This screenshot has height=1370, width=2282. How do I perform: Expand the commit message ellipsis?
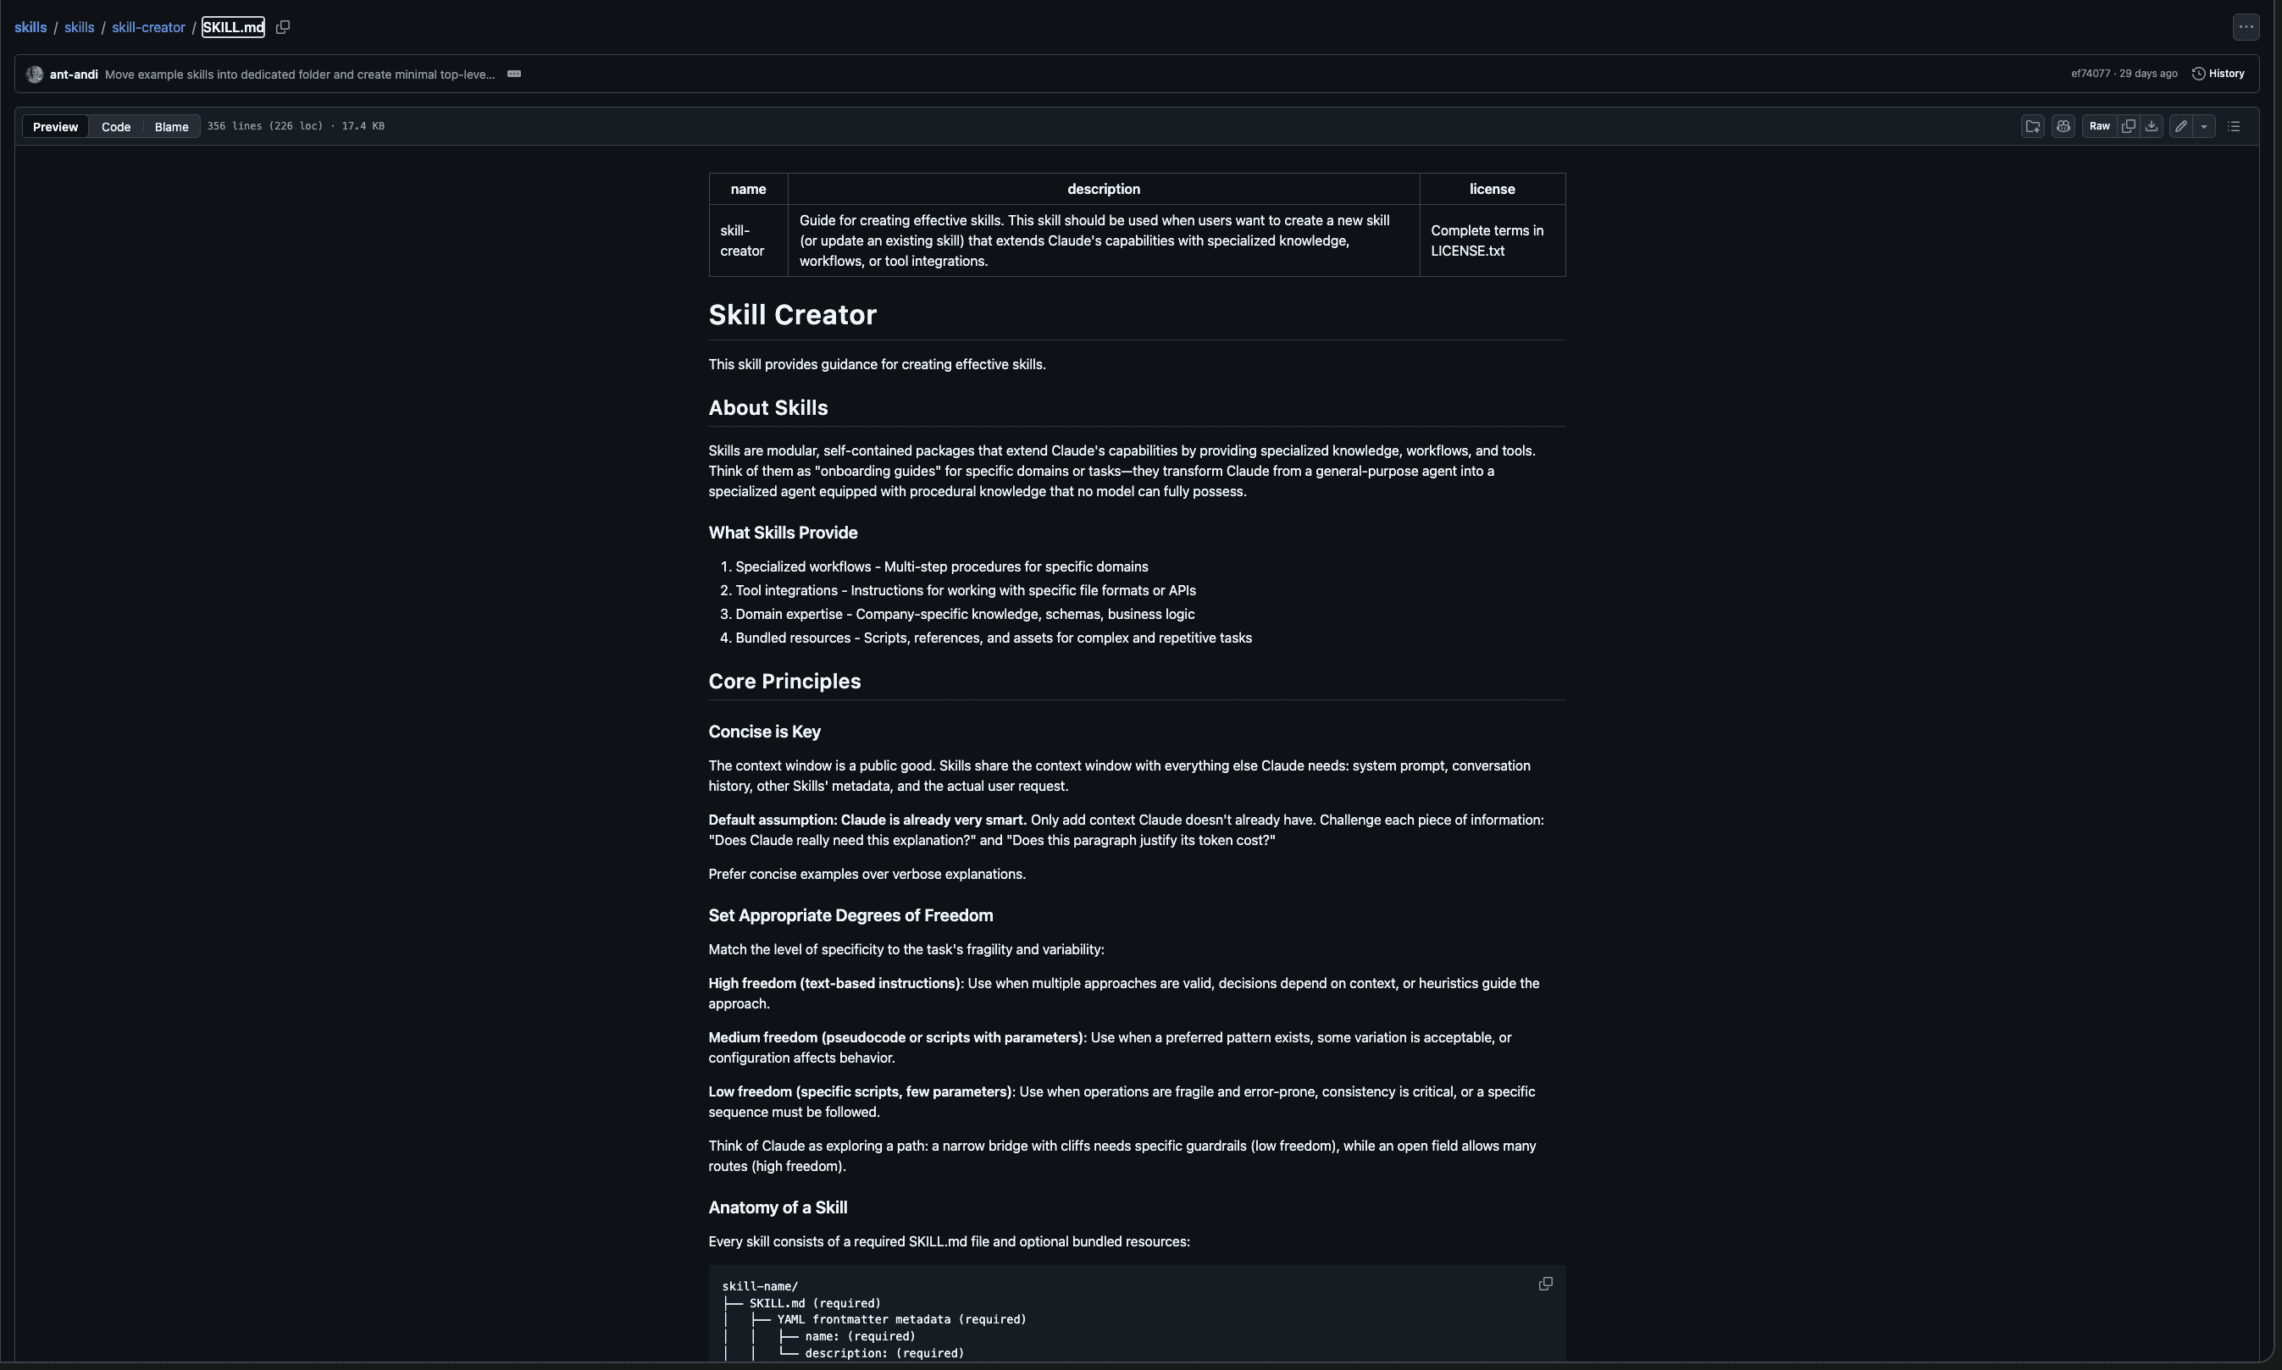(x=514, y=74)
